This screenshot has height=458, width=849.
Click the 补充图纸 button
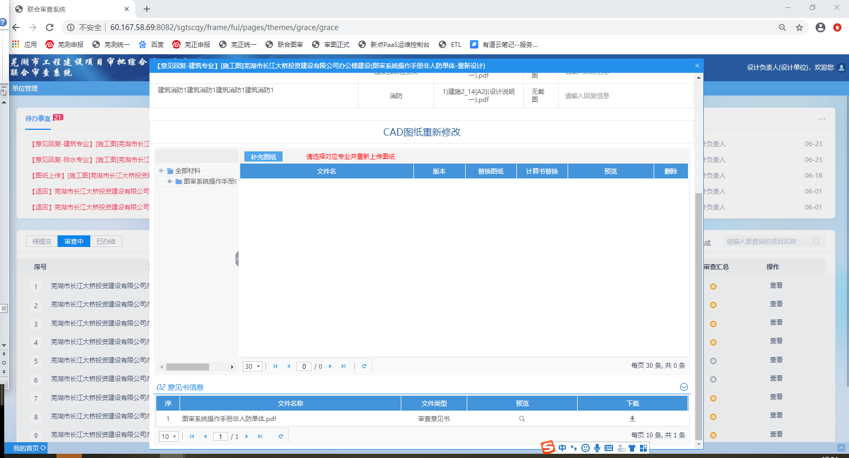point(263,157)
